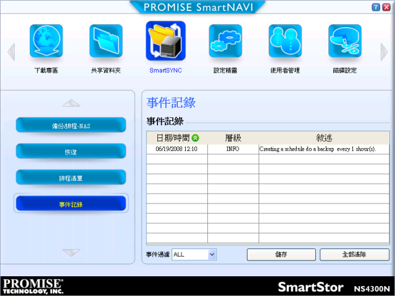Close the SmartNAVI window with red X
Screen dimensions: 395x296
(386, 7)
